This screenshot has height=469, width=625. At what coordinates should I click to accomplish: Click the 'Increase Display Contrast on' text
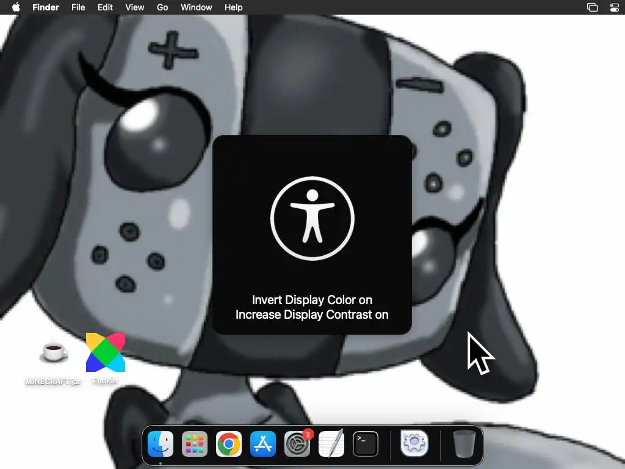click(312, 314)
